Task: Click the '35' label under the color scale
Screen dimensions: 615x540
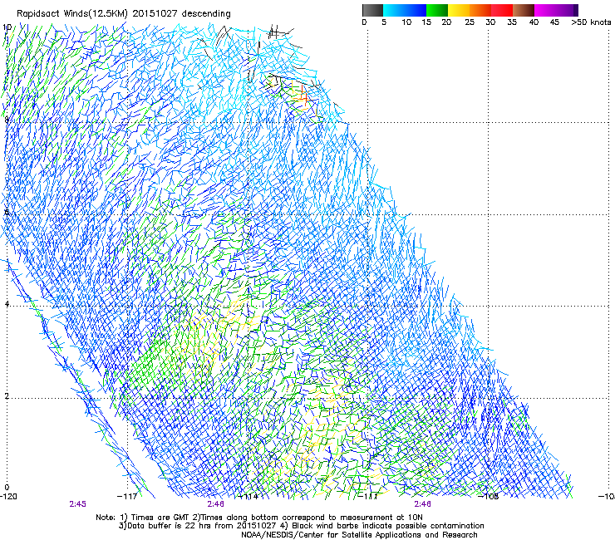Action: pos(512,22)
